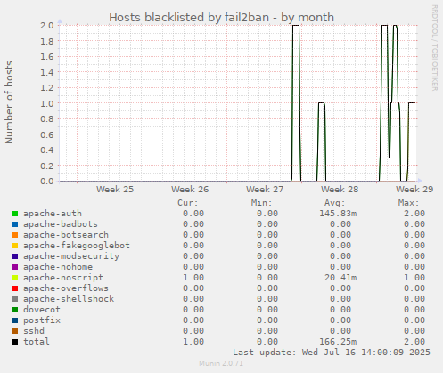Click the 'apache-auth' legend label
The width and height of the screenshot is (443, 373).
click(x=53, y=214)
